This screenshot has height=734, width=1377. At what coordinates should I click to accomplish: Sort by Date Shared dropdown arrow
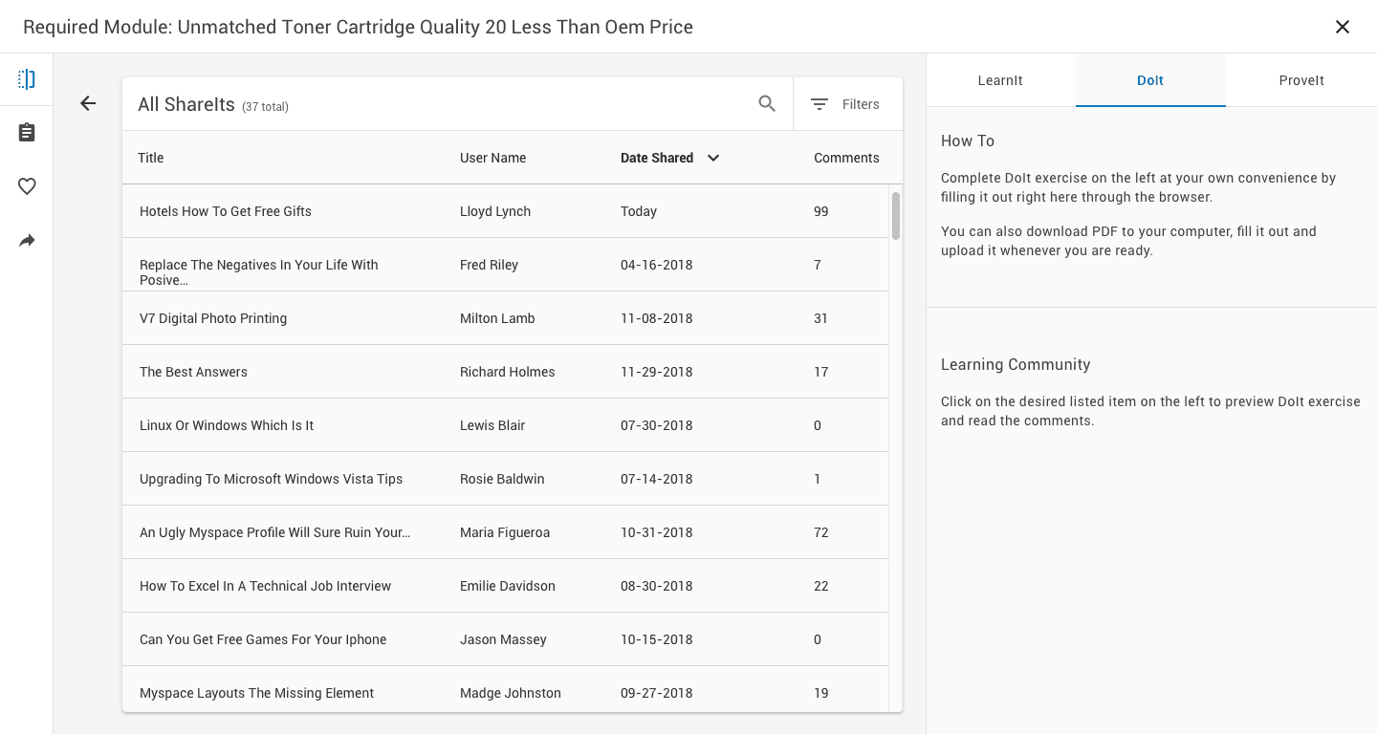(713, 159)
